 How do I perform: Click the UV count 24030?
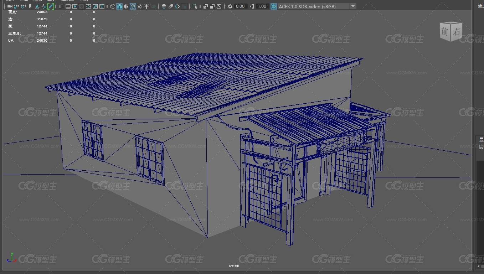[42, 41]
